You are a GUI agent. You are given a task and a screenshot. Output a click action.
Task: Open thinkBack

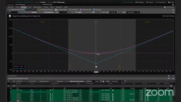(74, 10)
